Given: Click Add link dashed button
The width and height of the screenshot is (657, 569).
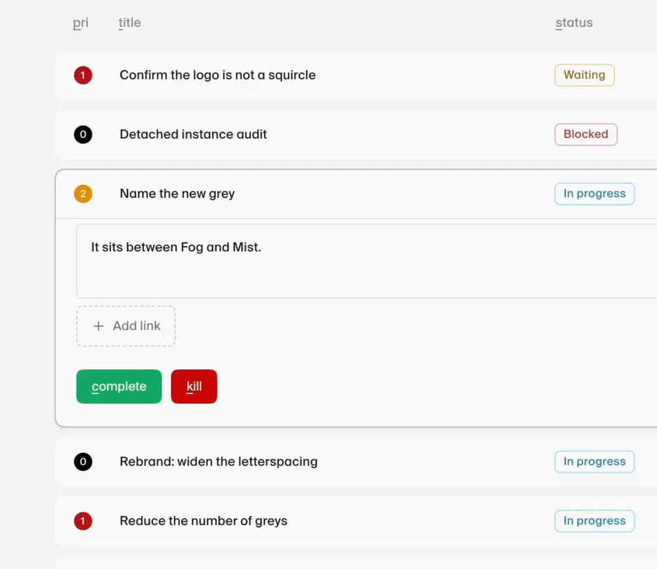Looking at the screenshot, I should (126, 326).
